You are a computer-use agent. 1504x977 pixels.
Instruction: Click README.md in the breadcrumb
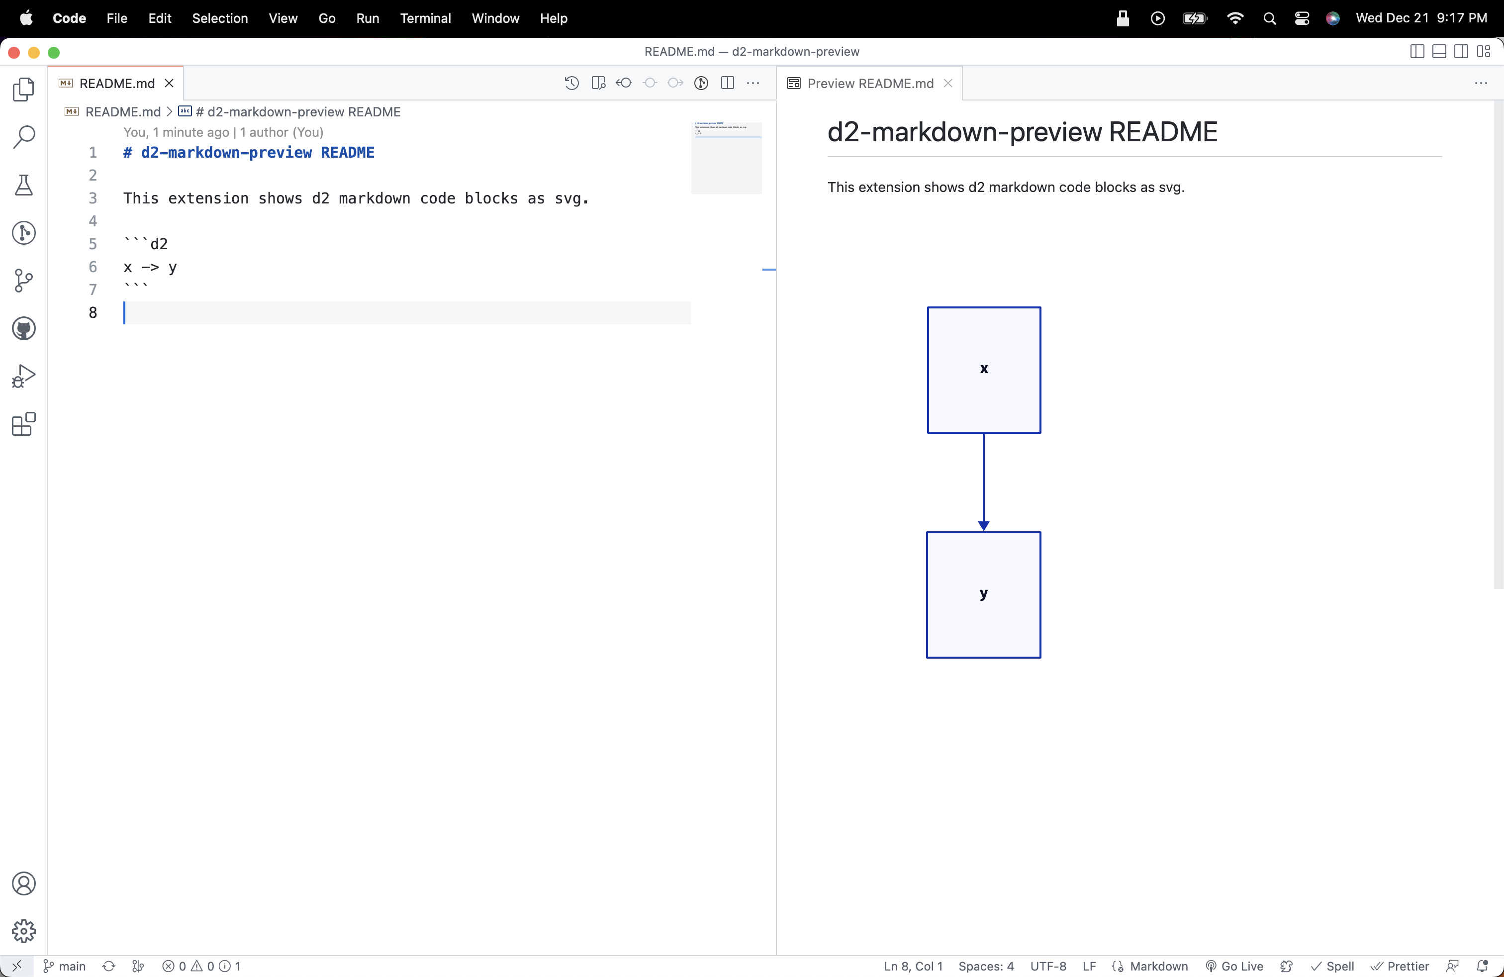[x=123, y=112]
